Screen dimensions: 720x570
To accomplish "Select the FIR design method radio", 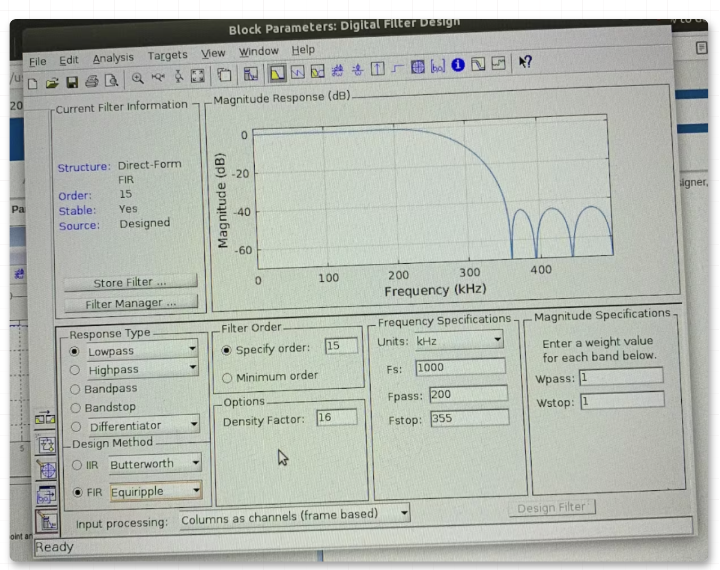I will [78, 492].
